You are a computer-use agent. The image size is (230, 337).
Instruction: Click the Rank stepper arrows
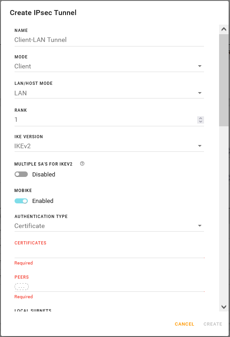(x=200, y=120)
